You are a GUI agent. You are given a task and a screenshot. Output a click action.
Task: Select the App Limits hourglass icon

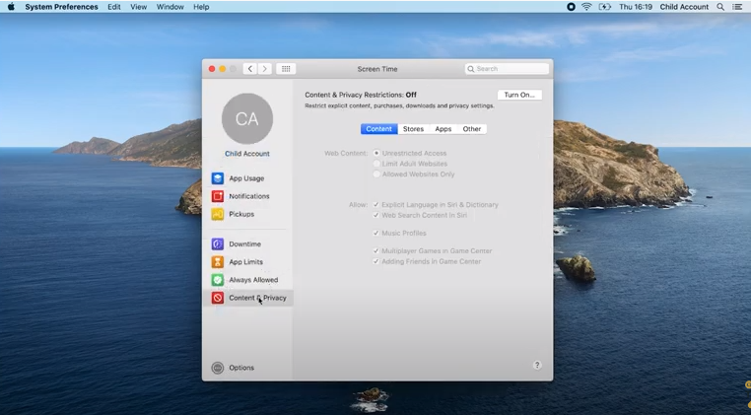[x=218, y=261]
